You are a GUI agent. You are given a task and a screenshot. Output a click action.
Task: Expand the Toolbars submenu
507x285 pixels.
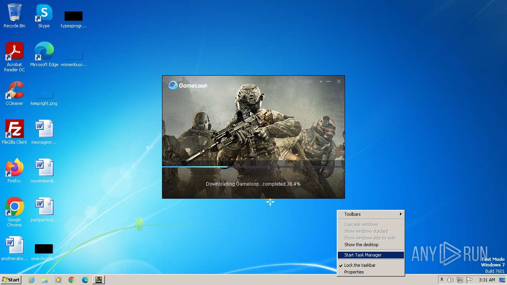371,214
